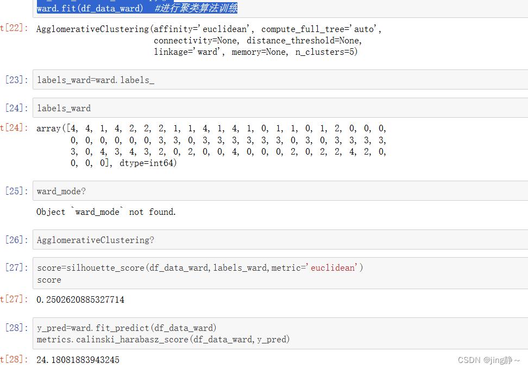This screenshot has width=528, height=370.
Task: Click input prompt [23]:
Action: click(x=16, y=80)
